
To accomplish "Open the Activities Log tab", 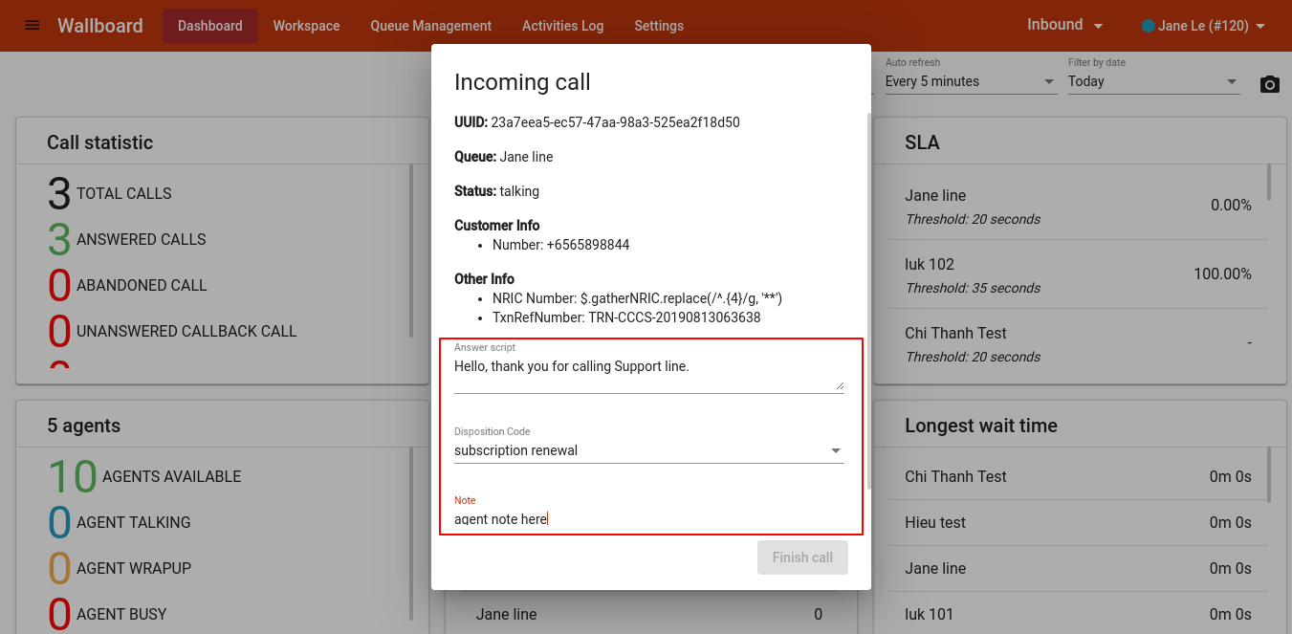I will [x=563, y=26].
